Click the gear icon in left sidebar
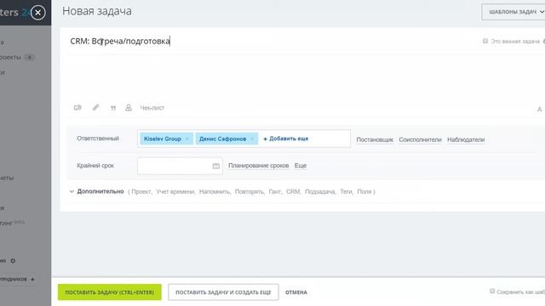The width and height of the screenshot is (545, 306). tap(13, 261)
